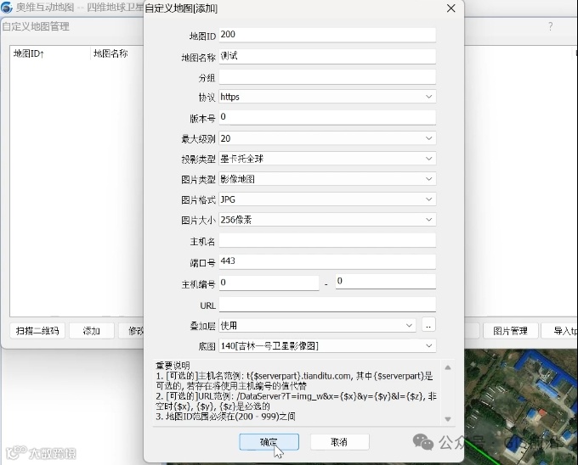The image size is (578, 465).
Task: Confirm with the 确定 button
Action: pyautogui.click(x=269, y=442)
